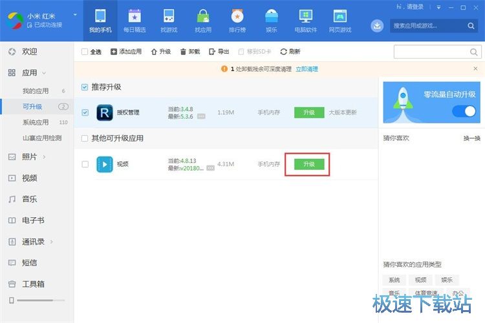The image size is (485, 323).
Task: Open 我的应用 list
Action: (x=36, y=91)
